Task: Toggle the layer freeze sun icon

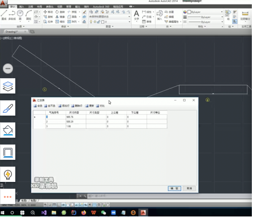Action: [95, 22]
